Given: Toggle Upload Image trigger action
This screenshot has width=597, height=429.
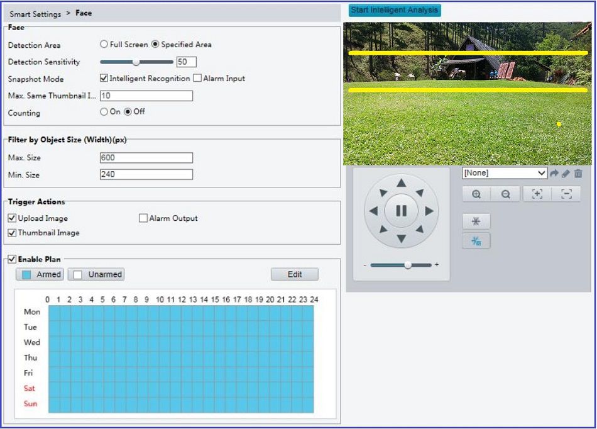Looking at the screenshot, I should 12,218.
